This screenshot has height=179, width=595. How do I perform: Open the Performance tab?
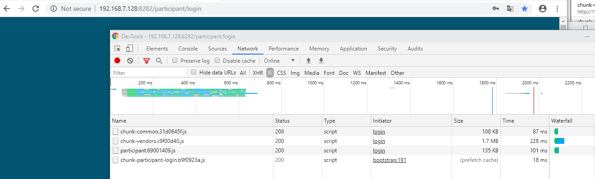[284, 49]
